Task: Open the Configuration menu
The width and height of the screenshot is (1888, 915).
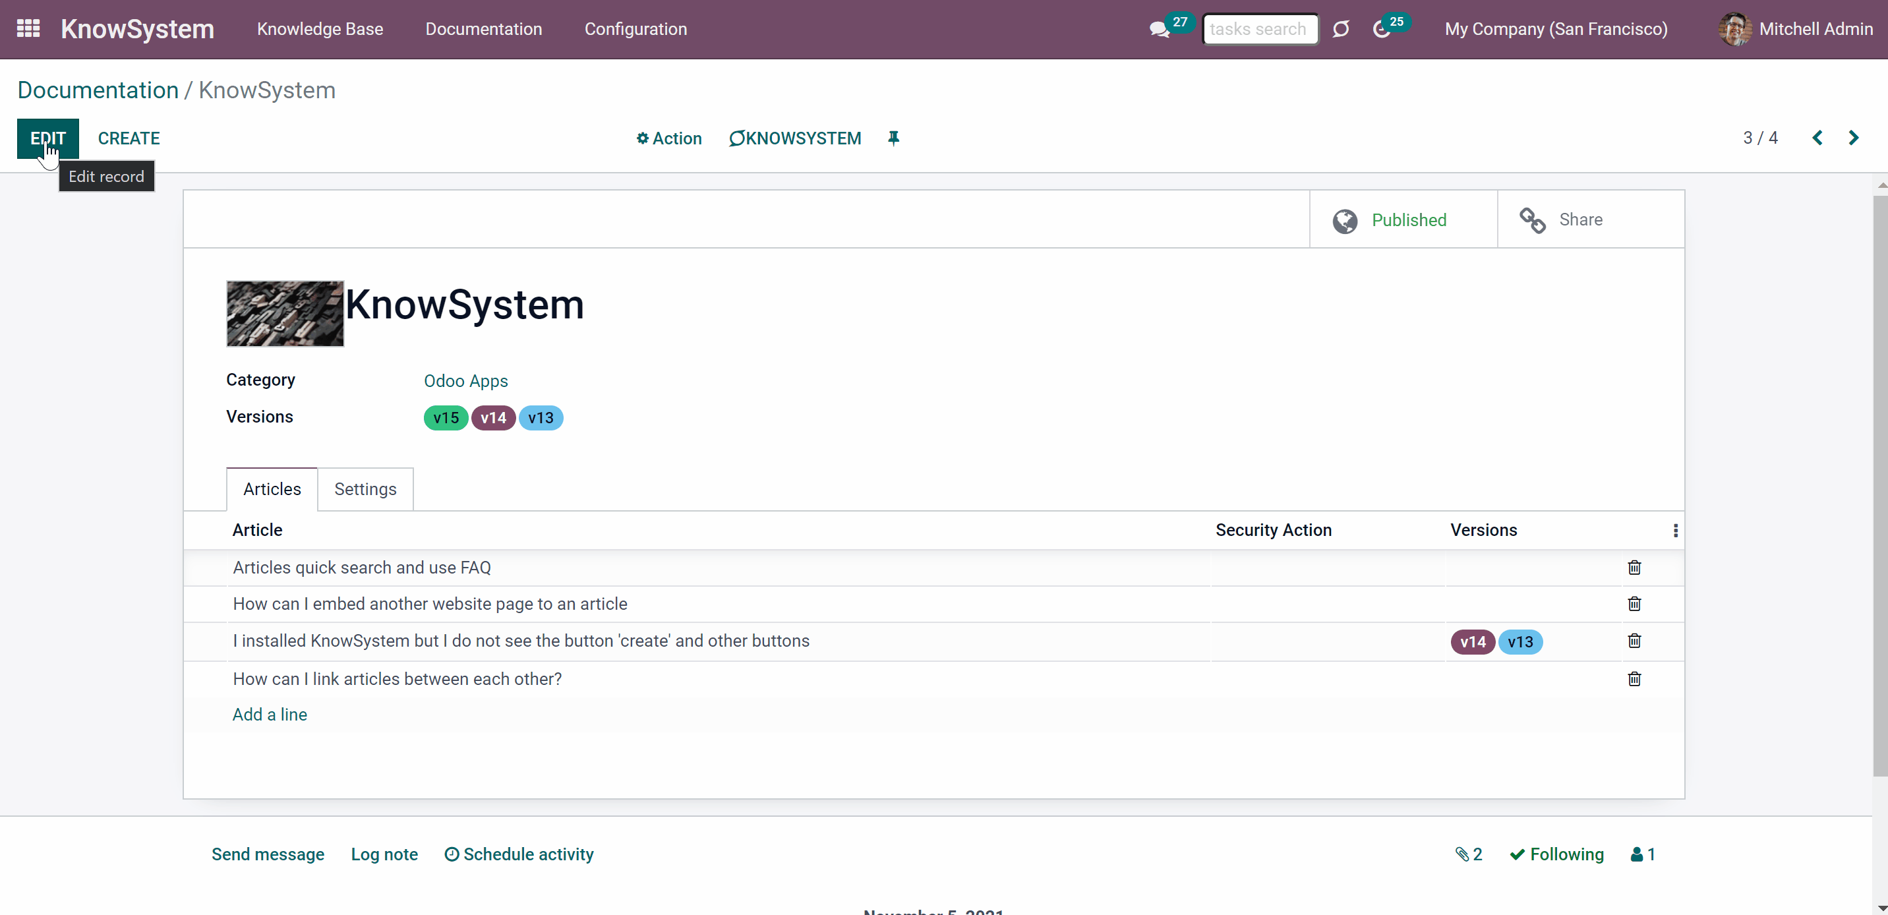Action: click(635, 29)
